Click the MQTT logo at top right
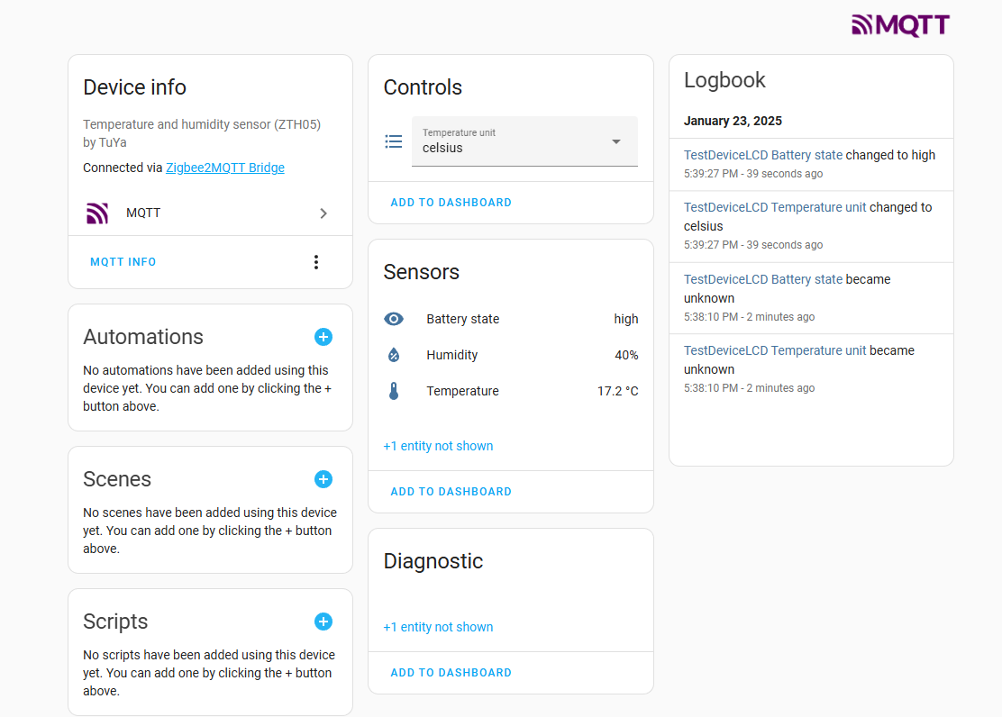The image size is (1002, 717). click(x=900, y=25)
